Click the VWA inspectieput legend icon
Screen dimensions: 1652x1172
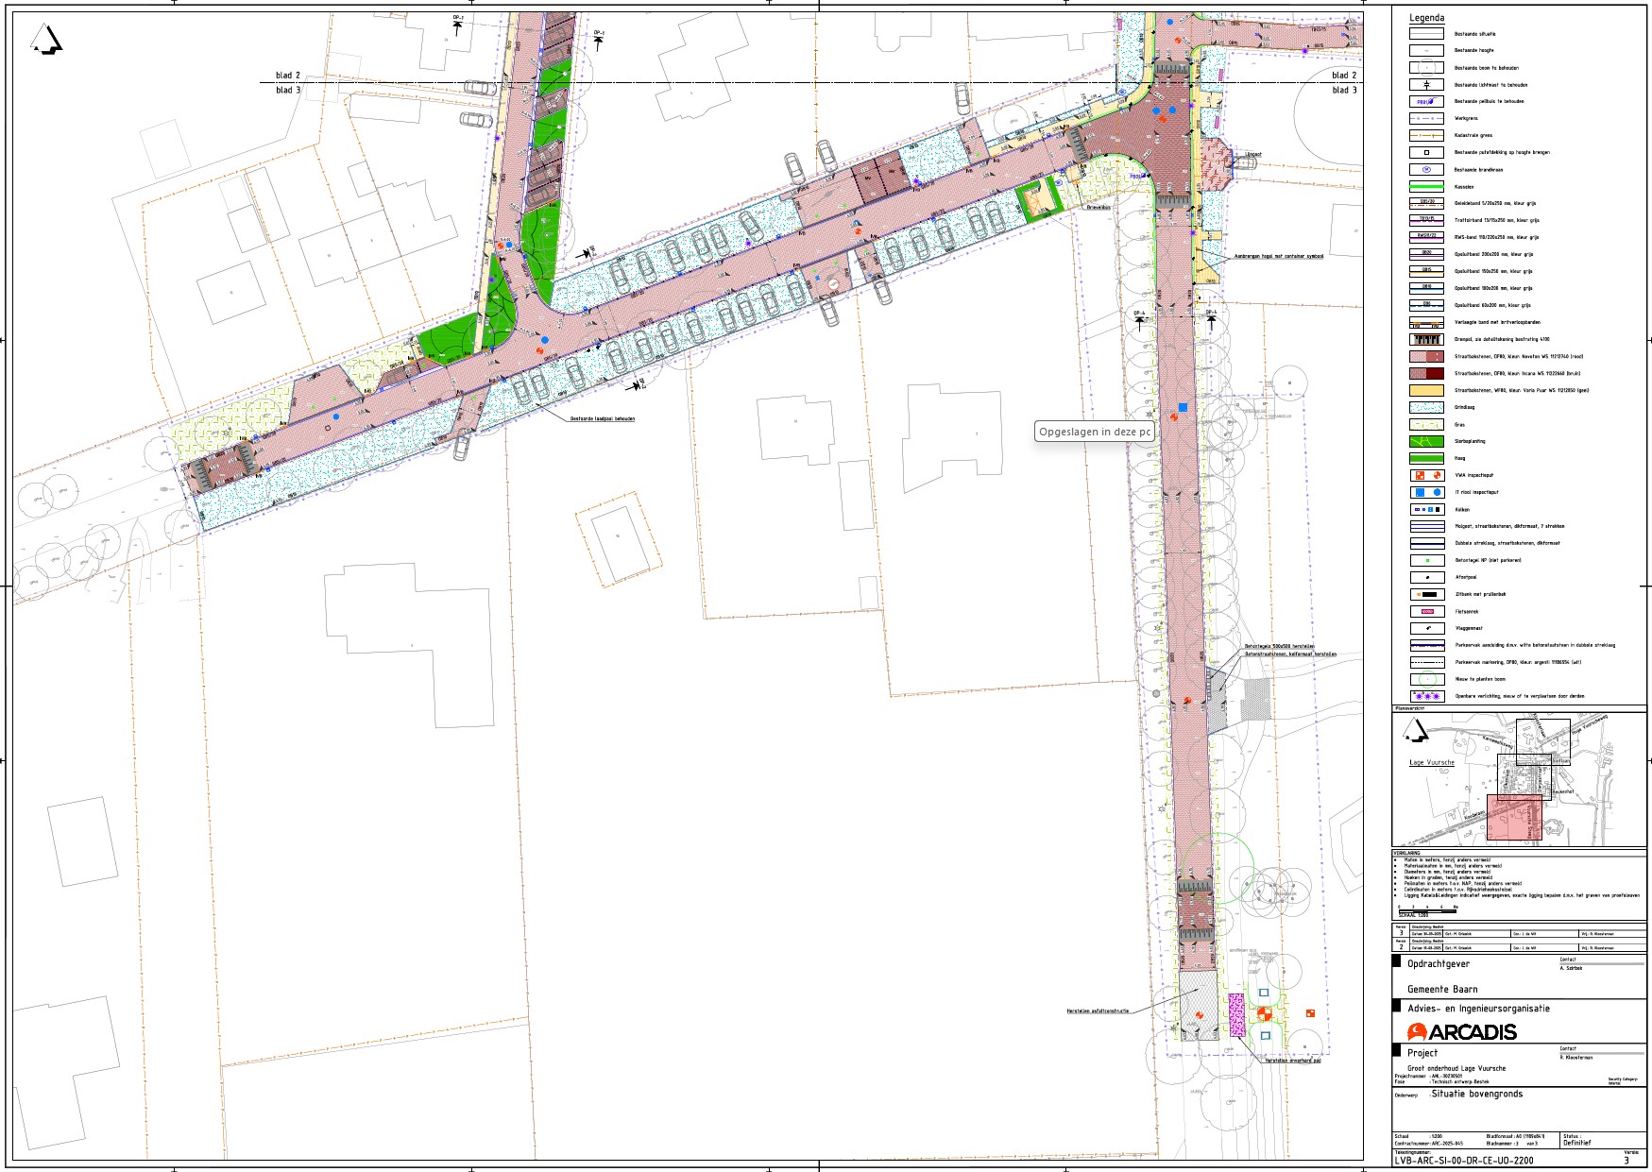pyautogui.click(x=1426, y=476)
